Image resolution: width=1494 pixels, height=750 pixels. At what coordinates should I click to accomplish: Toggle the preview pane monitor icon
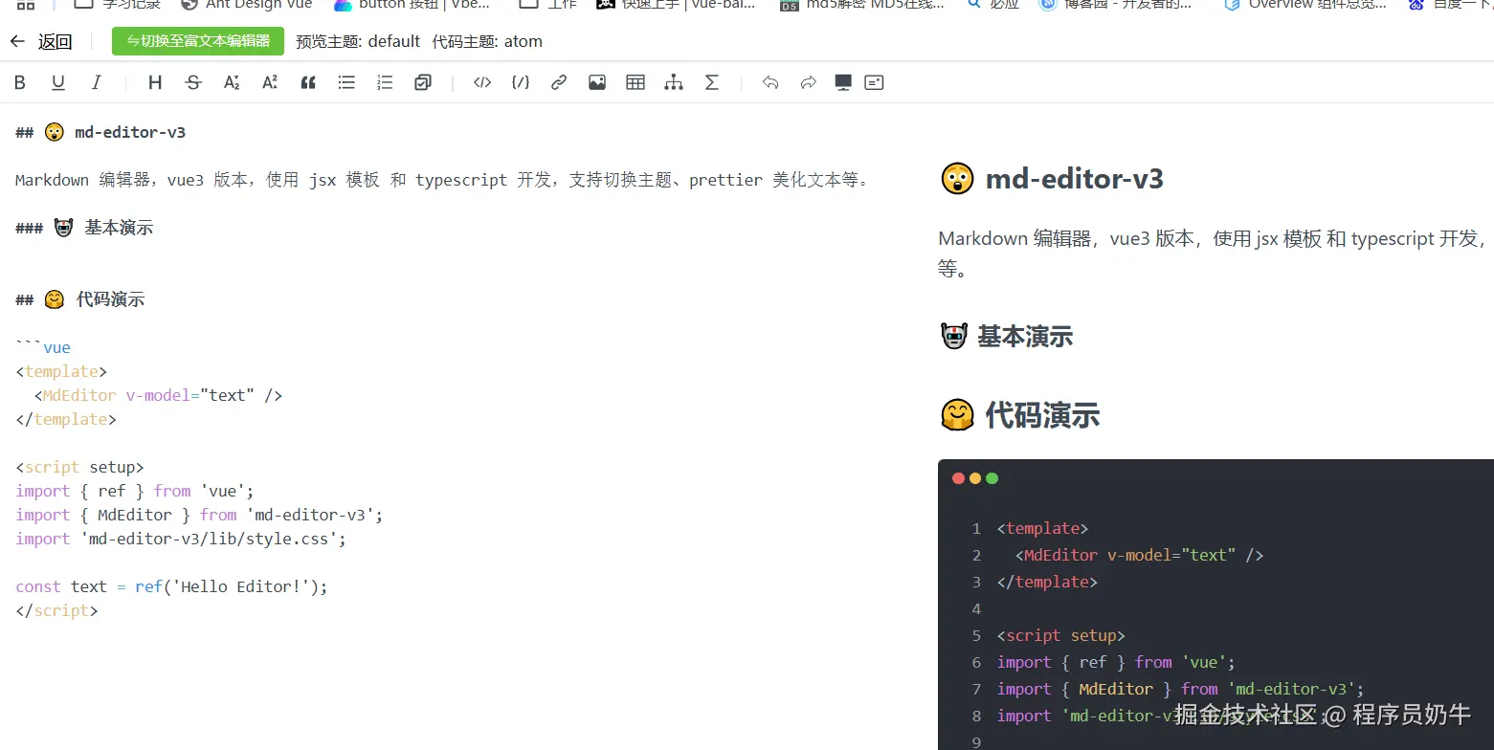pyautogui.click(x=842, y=82)
